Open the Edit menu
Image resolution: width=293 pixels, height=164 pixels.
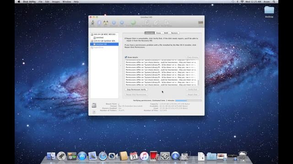tap(47, 2)
